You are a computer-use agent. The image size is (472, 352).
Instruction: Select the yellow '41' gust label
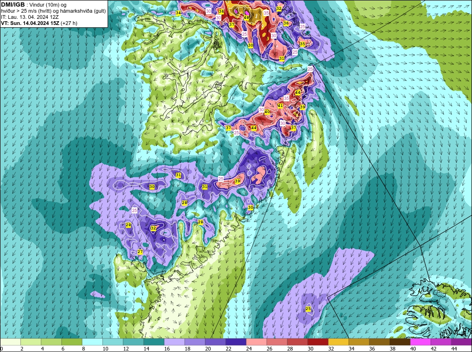pos(280,106)
